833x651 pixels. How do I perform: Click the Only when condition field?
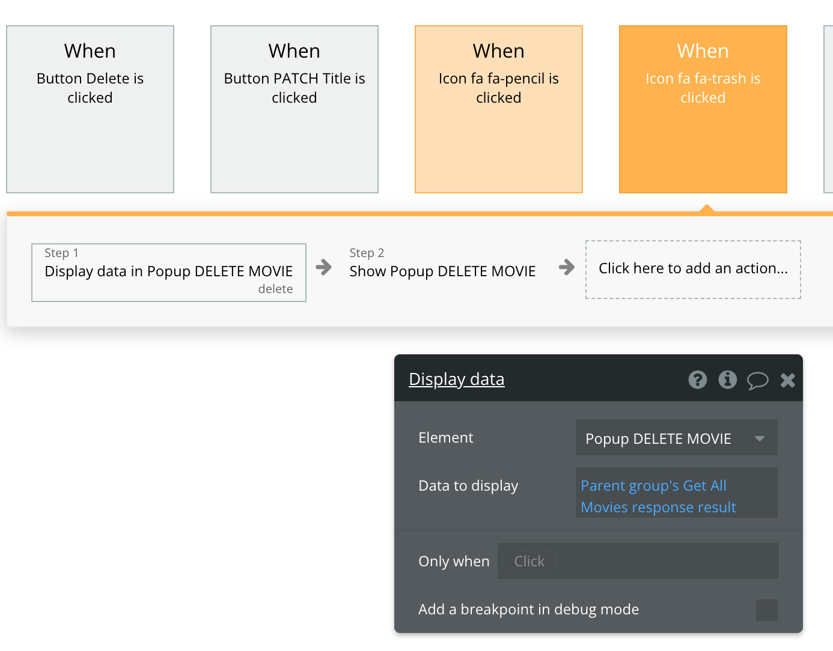point(638,562)
